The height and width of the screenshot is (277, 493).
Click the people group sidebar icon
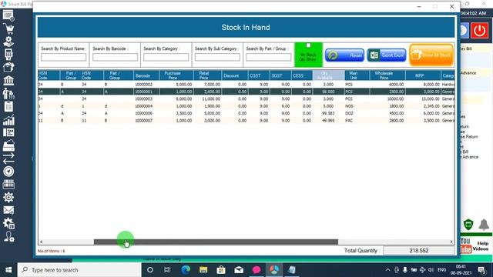point(8,94)
